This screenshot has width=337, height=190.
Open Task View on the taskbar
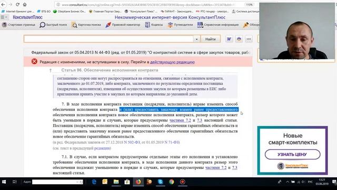tap(14, 182)
